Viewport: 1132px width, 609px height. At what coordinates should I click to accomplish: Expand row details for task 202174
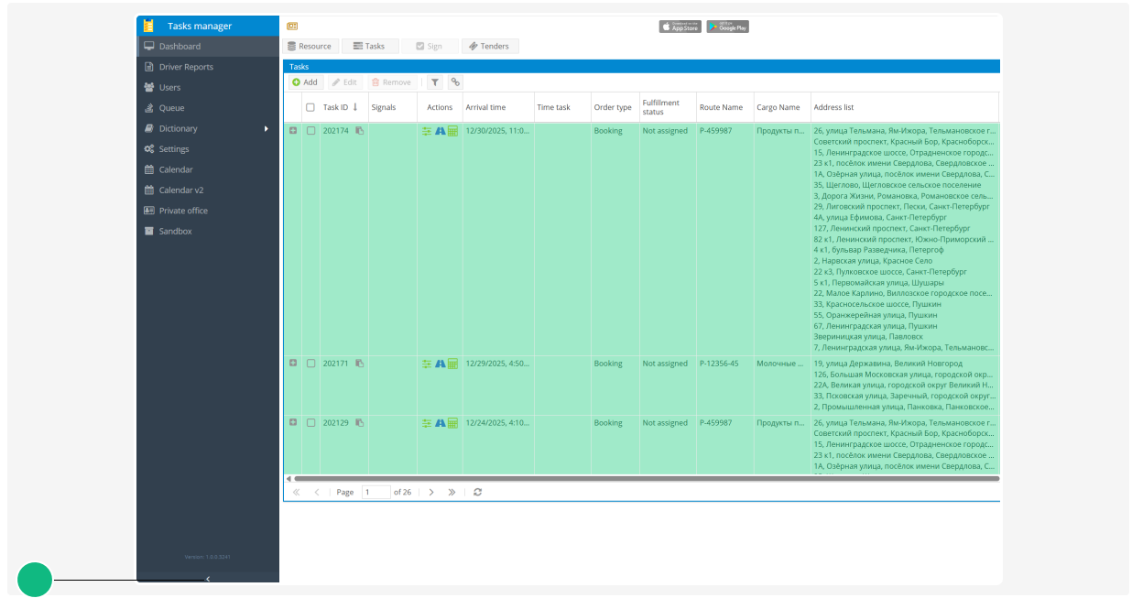295,131
